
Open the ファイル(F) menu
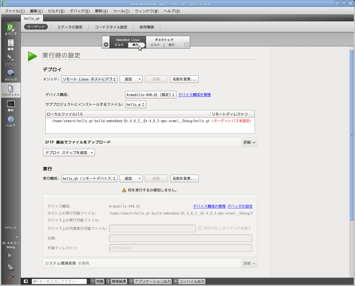tap(15, 11)
